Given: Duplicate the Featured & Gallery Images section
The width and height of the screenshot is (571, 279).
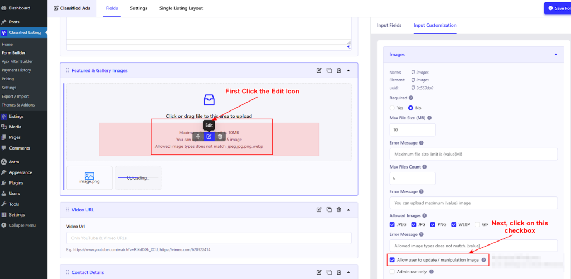Looking at the screenshot, I should point(329,70).
